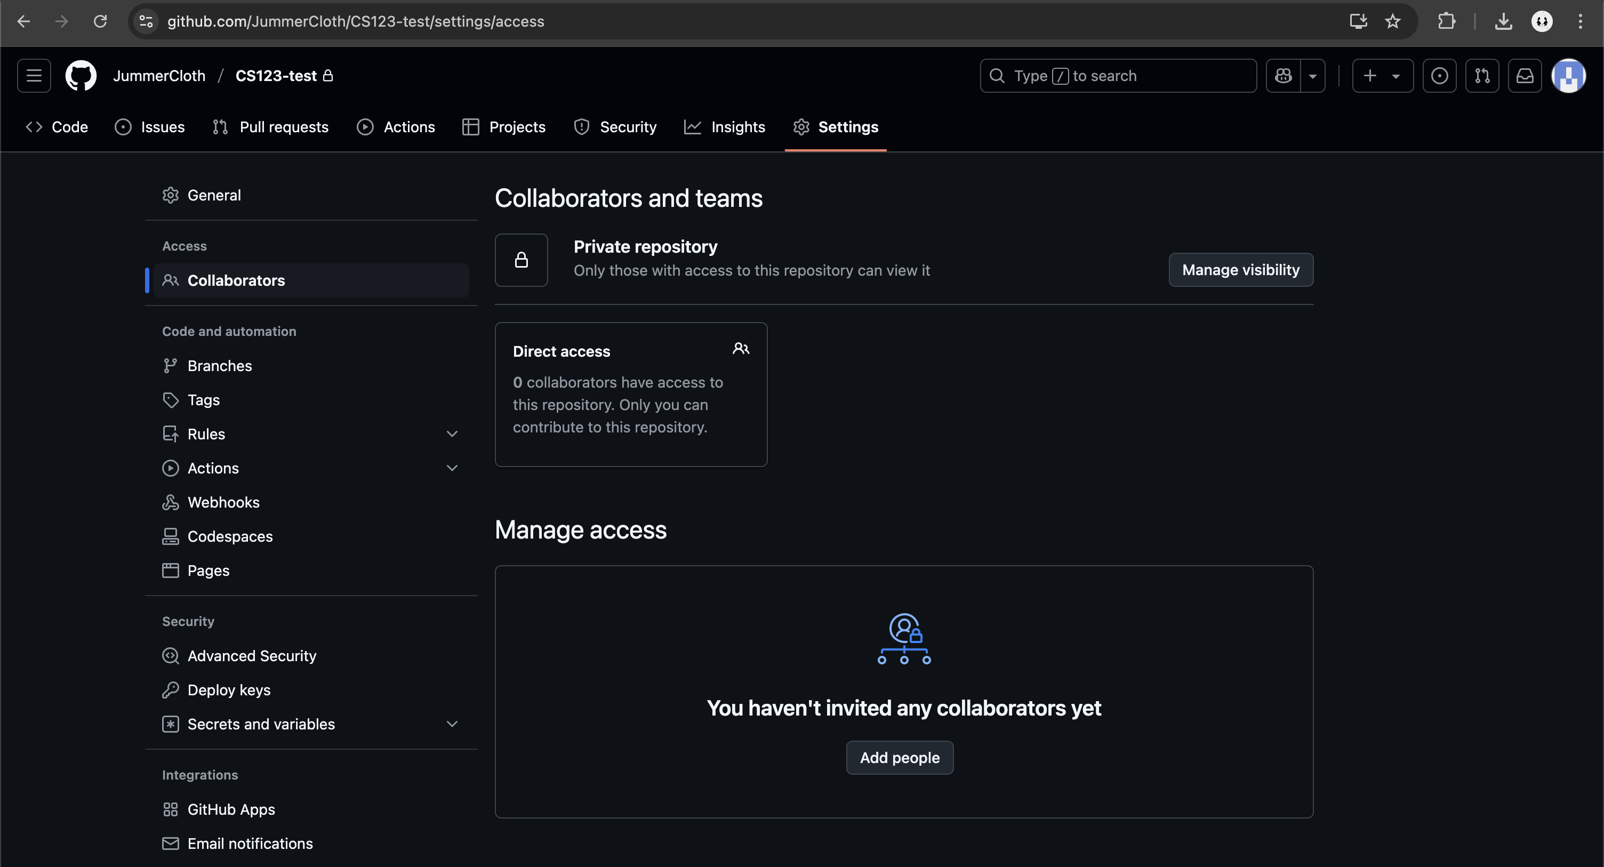
Task: Click the Webhooks icon in sidebar
Action: click(170, 502)
